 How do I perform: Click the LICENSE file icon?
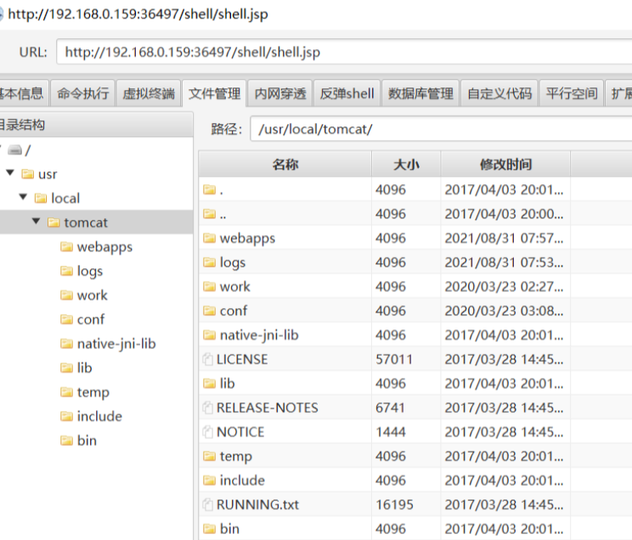[x=208, y=360]
